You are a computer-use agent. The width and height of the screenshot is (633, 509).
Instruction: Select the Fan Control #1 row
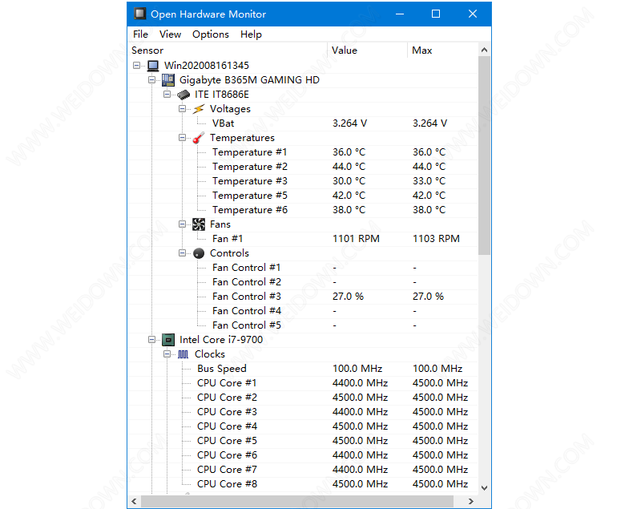(x=303, y=268)
